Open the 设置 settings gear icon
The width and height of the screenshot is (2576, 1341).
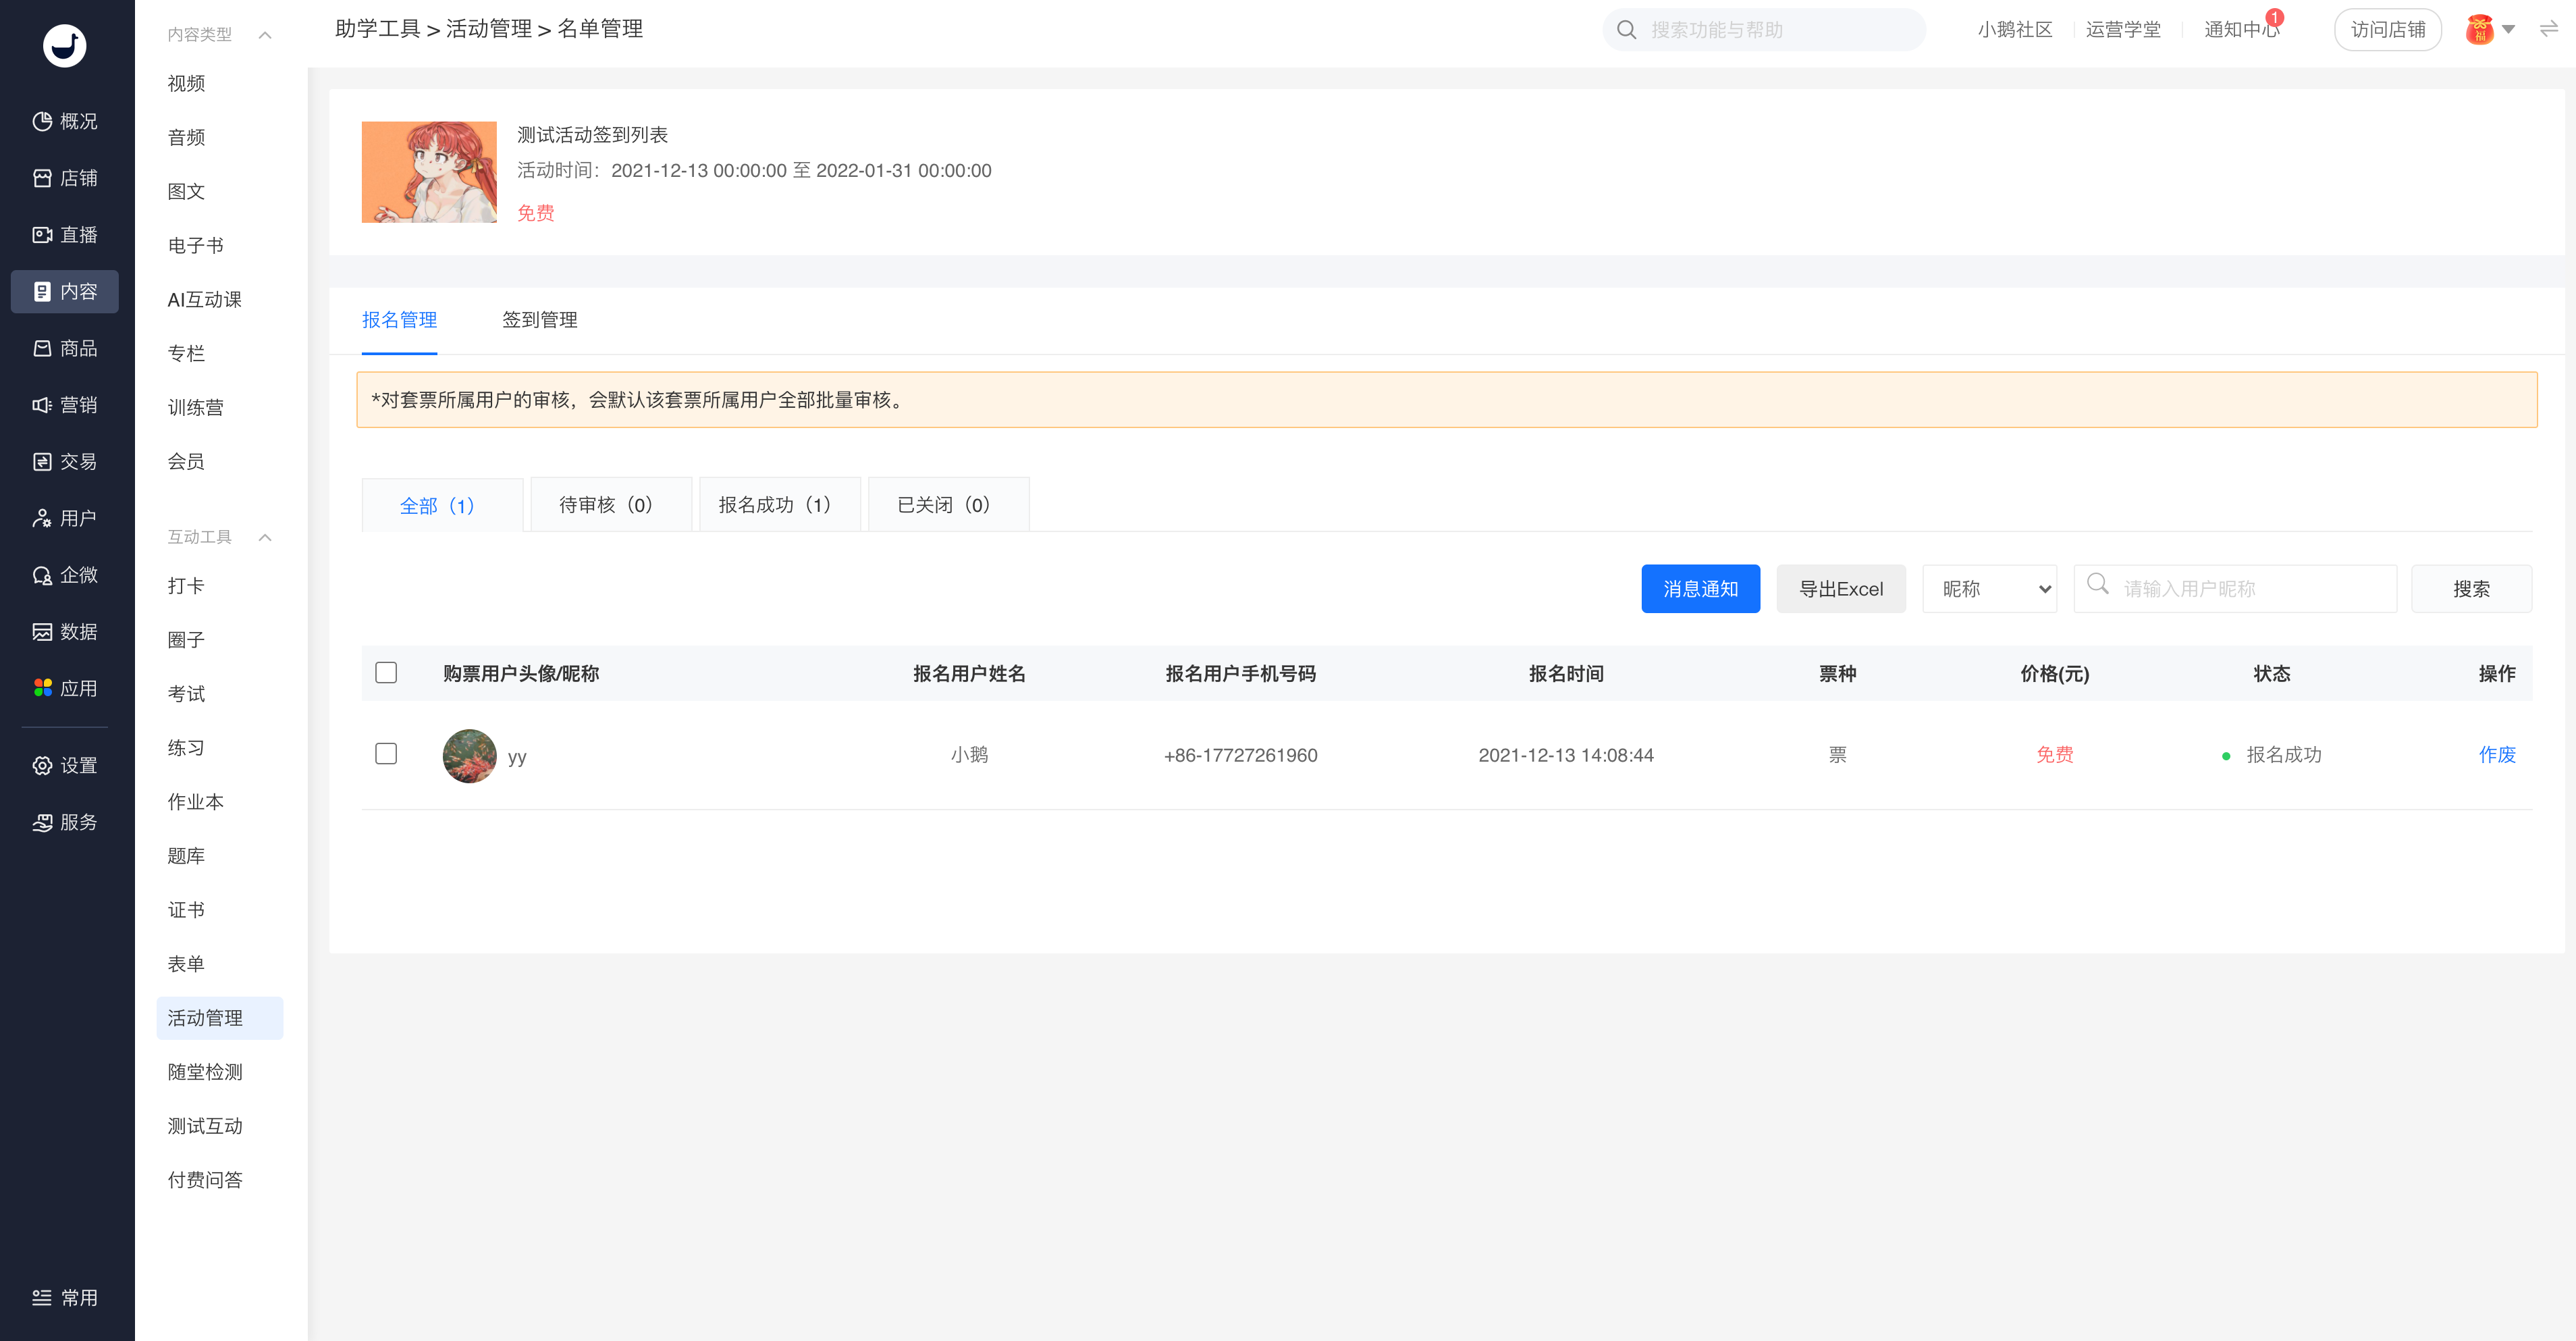pyautogui.click(x=42, y=765)
